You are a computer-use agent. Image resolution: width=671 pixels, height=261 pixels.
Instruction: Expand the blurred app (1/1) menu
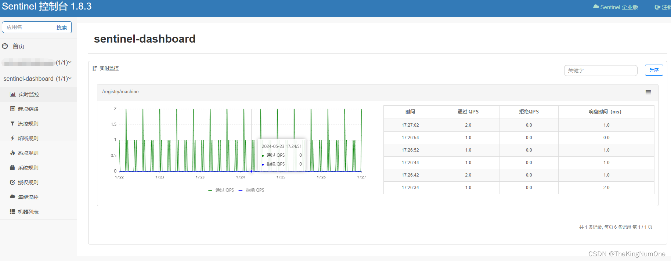click(38, 63)
